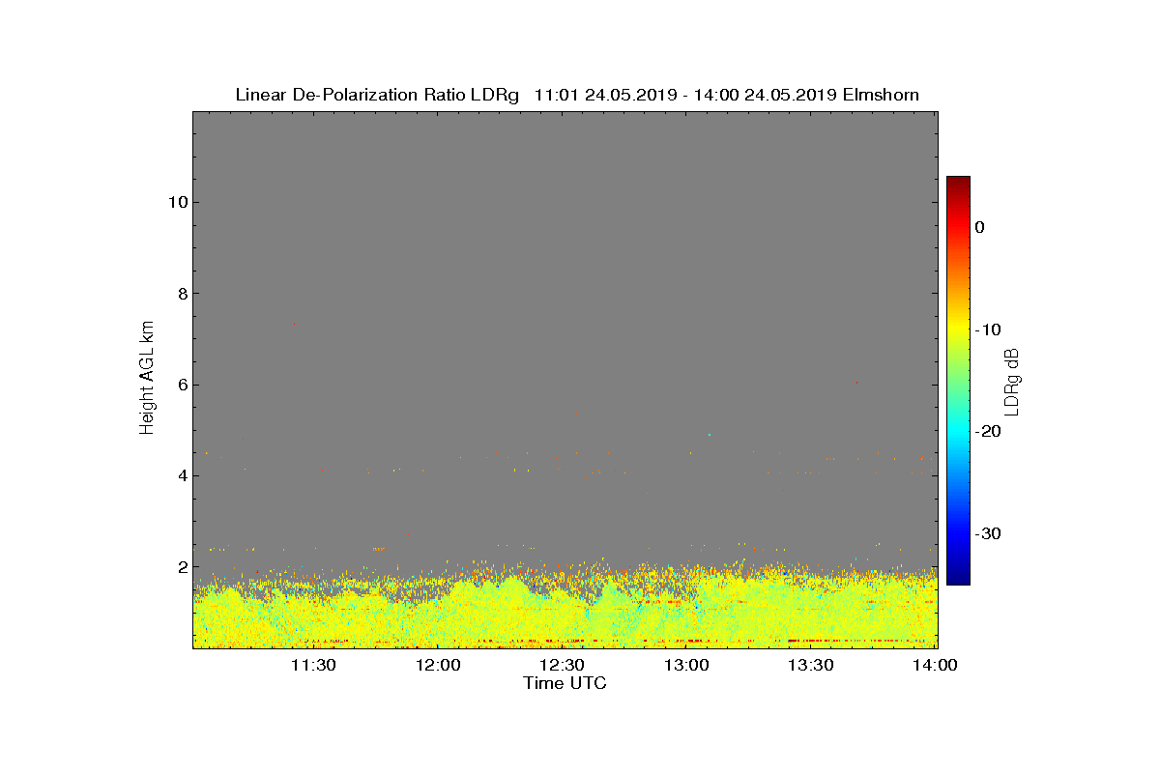Click the height tick label 8
Viewport: 1160px width, 773px height.
click(182, 294)
